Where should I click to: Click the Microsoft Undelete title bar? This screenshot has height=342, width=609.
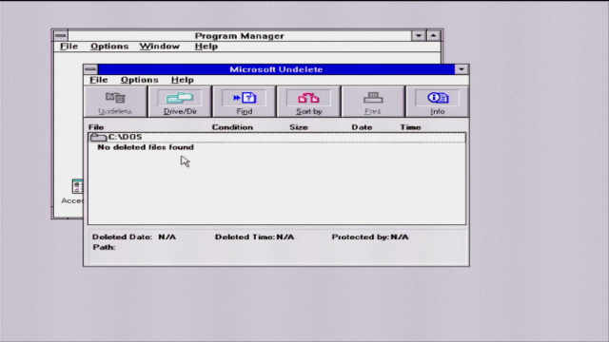point(276,69)
